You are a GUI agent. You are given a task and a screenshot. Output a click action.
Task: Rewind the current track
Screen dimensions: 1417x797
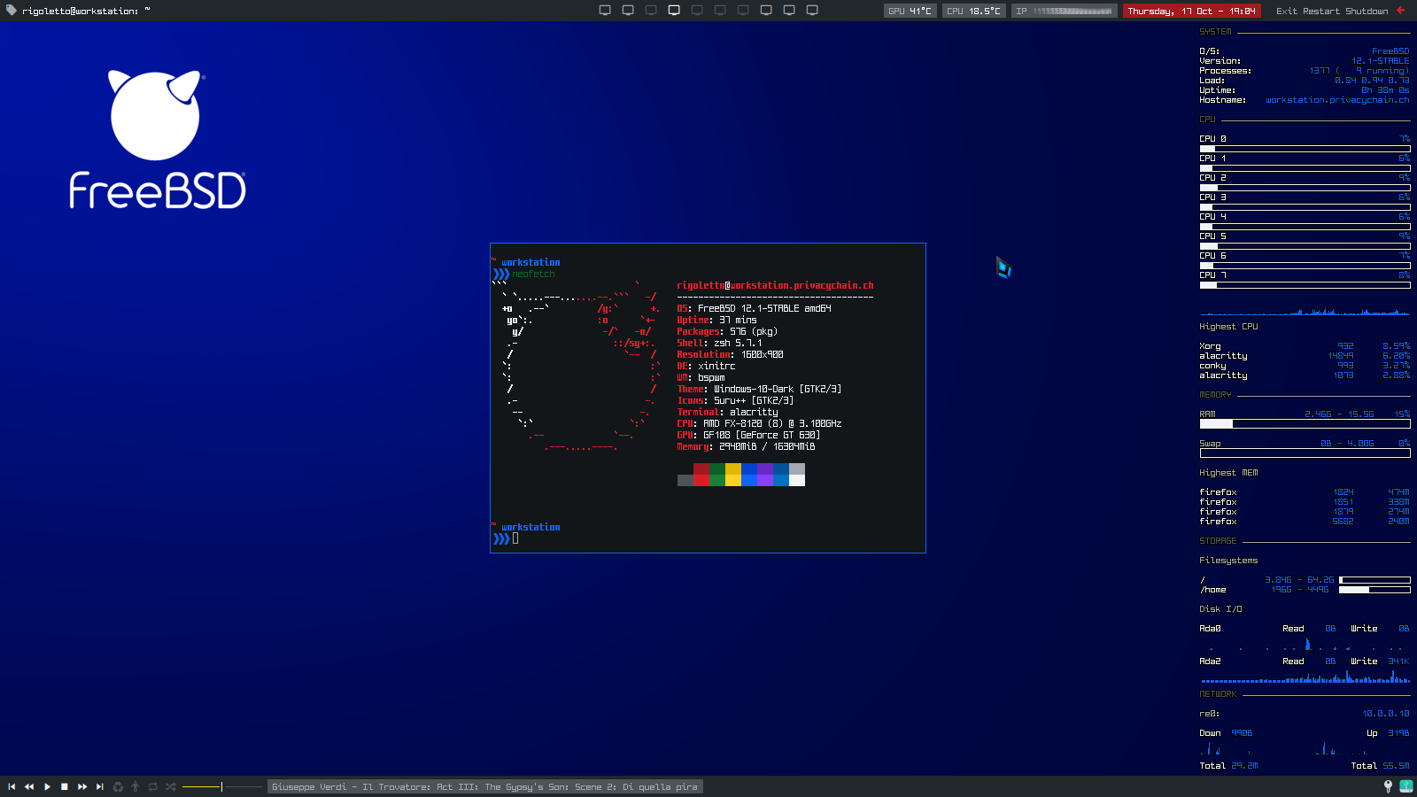pos(29,786)
